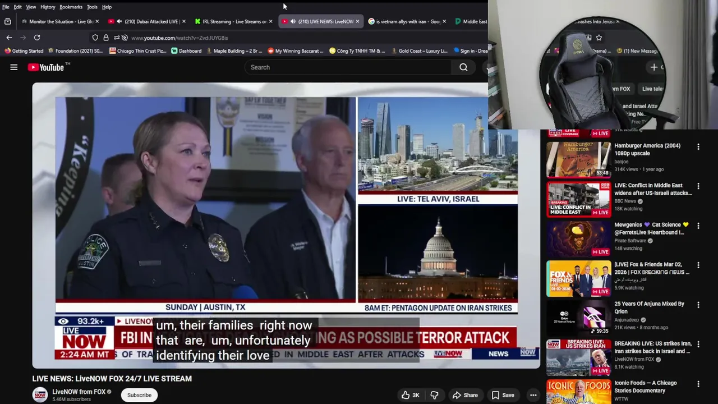Close the IRL Streaming tab

tap(270, 21)
